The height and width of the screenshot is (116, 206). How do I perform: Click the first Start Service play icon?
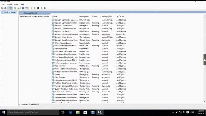[31, 8]
